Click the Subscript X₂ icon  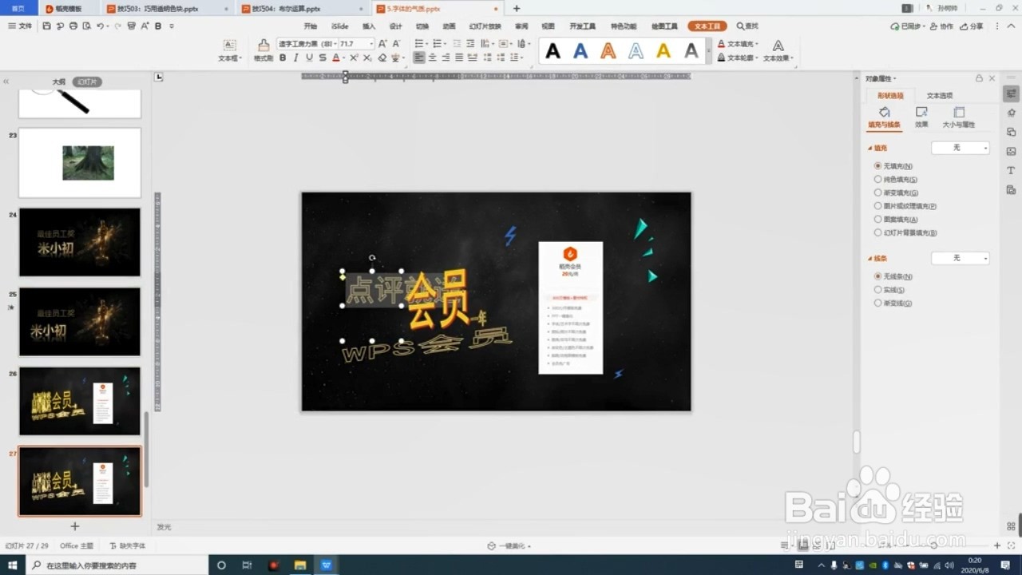[367, 57]
